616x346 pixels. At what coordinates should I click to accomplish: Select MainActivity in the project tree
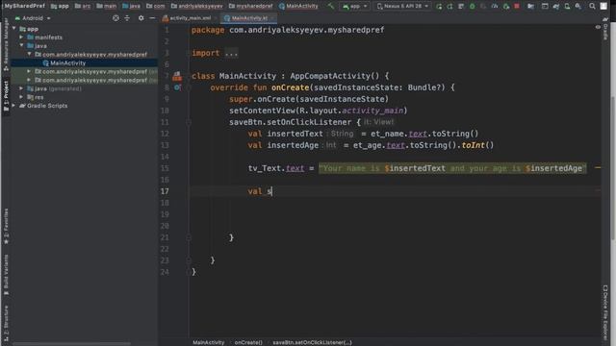coord(84,62)
